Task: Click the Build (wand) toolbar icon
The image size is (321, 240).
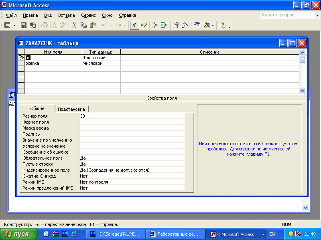Action: 185,25
